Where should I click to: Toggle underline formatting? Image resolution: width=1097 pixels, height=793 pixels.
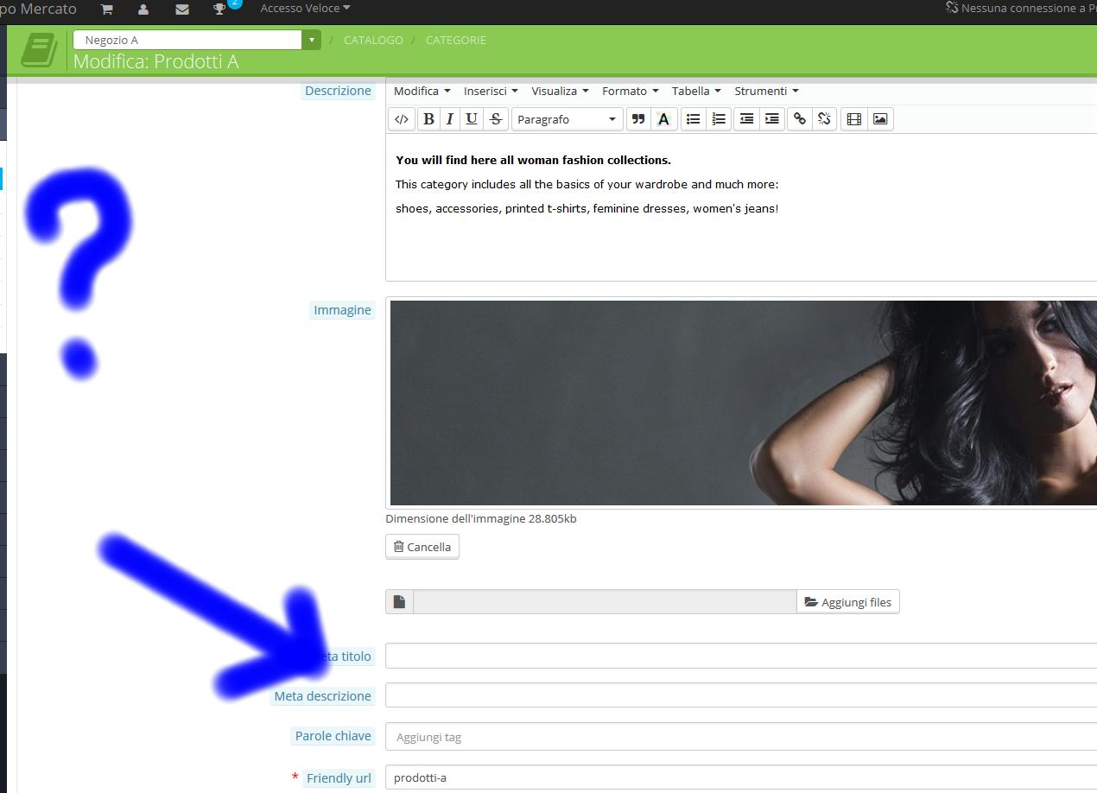click(472, 119)
